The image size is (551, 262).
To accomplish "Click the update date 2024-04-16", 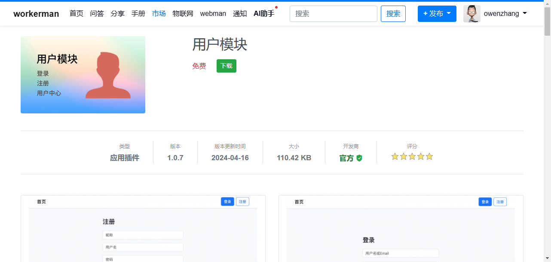I will tap(230, 158).
